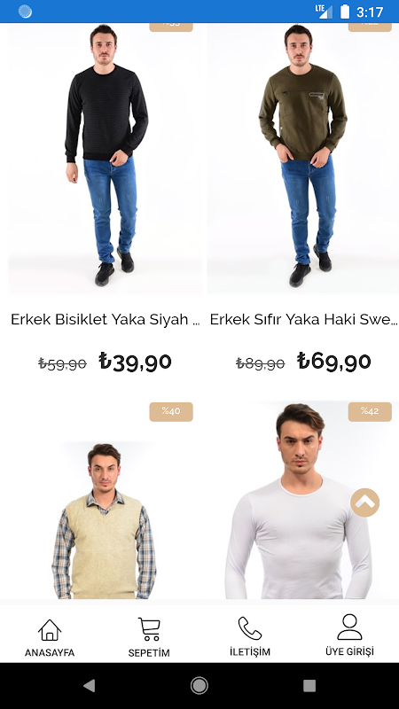This screenshot has height=709, width=399.
Task: Select the Erkek Bisiklet Yaka Siyah title
Action: 105,320
